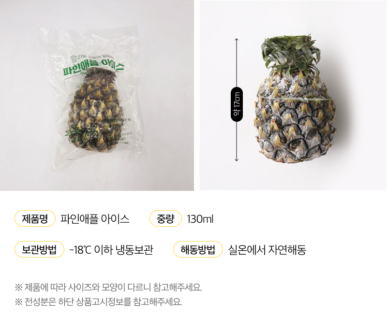The width and height of the screenshot is (387, 330).
Task: Click the top arrowhead of height indicator
Action: [237, 40]
